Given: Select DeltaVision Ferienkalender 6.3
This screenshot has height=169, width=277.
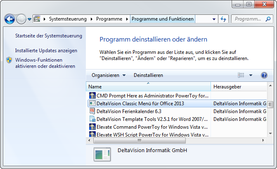Looking at the screenshot, I should [x=129, y=111].
